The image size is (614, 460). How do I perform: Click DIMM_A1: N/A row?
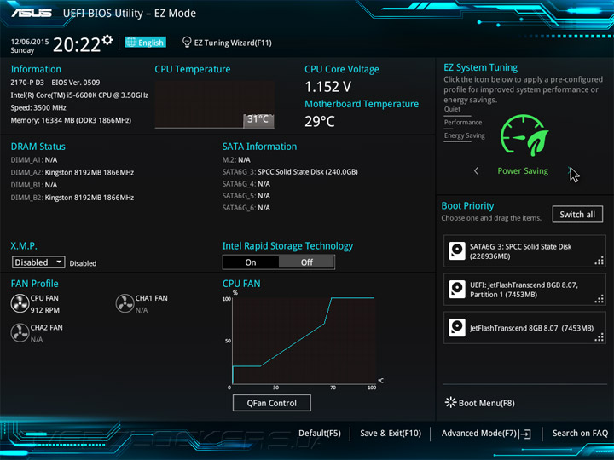(x=34, y=160)
